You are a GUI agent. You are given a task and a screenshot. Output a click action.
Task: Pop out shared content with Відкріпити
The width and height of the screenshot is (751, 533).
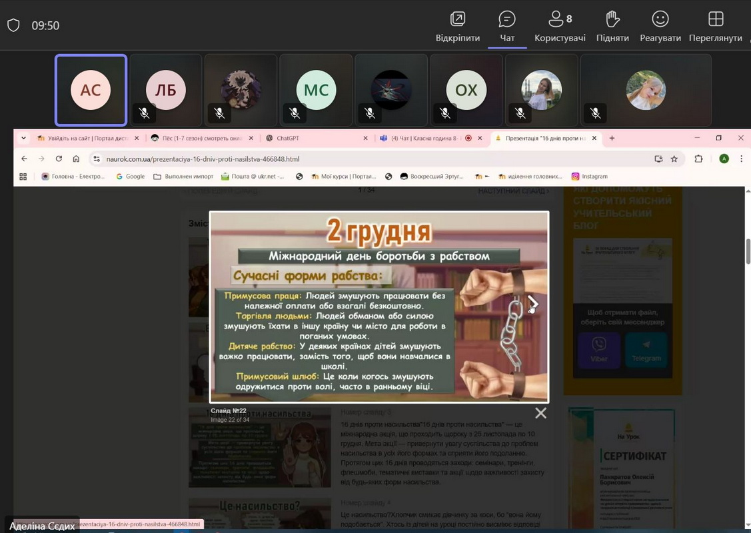pos(457,26)
